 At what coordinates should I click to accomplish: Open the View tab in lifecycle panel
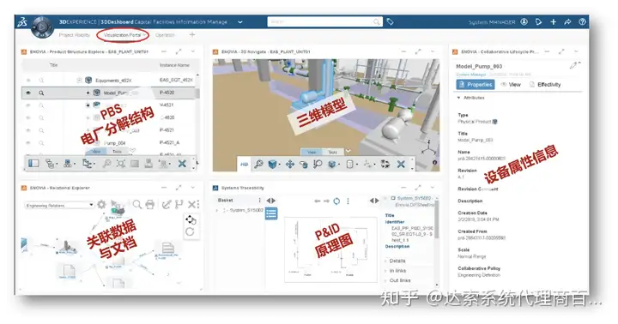coord(511,84)
